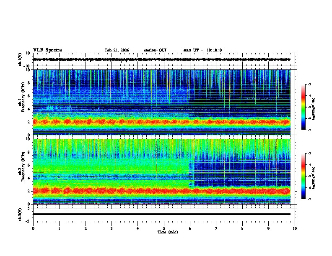The image size is (332, 256).
Task: Click the "Time (min)" axis title
Action: pyautogui.click(x=168, y=232)
